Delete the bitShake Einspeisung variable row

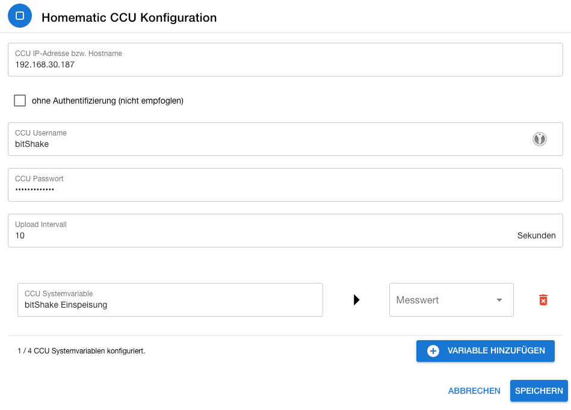coord(544,299)
